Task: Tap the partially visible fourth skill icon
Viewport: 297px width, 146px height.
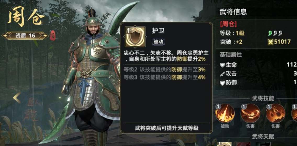Action: tap(294, 113)
